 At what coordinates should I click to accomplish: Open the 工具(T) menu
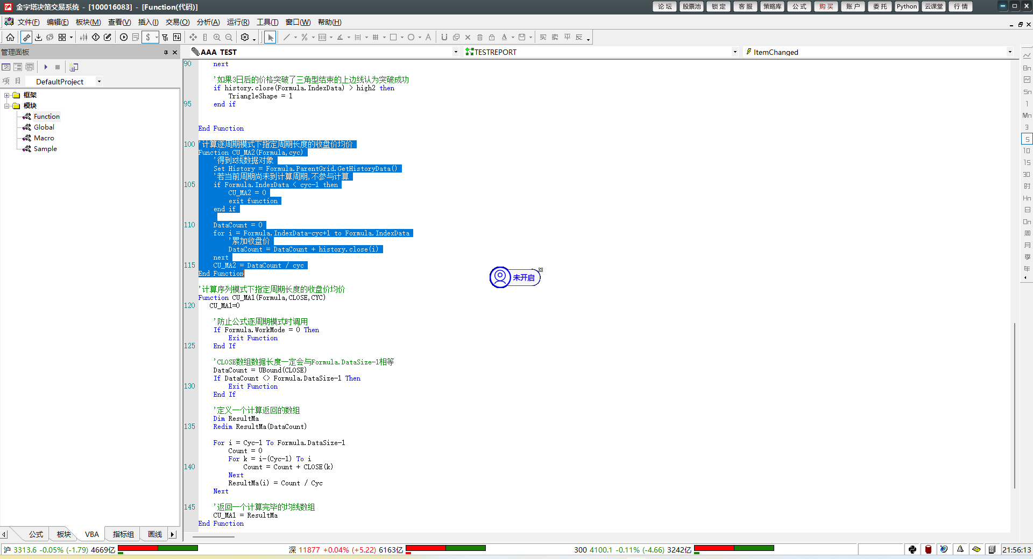(267, 22)
